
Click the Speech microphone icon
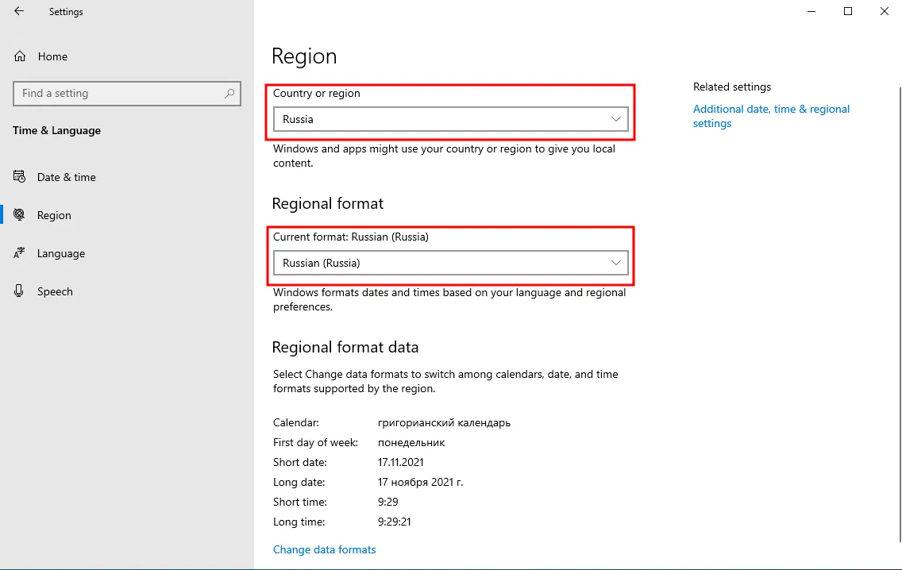pos(20,291)
